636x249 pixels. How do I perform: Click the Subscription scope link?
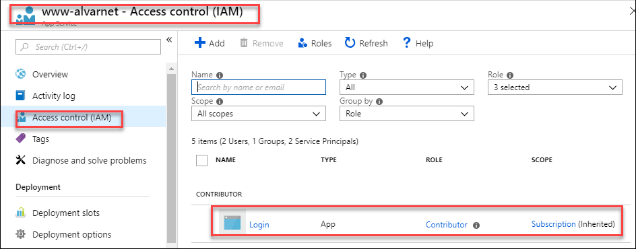tap(553, 224)
